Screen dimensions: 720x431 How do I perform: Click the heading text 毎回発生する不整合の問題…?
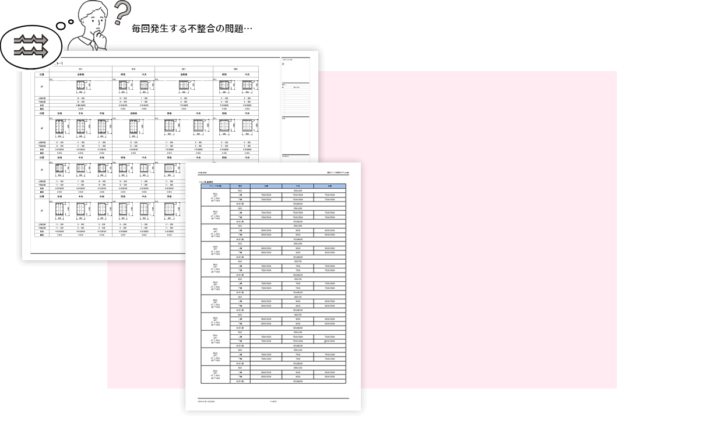pos(192,28)
